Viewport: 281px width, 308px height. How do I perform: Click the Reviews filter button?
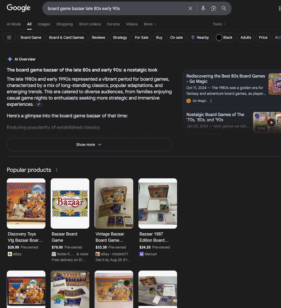click(x=98, y=37)
